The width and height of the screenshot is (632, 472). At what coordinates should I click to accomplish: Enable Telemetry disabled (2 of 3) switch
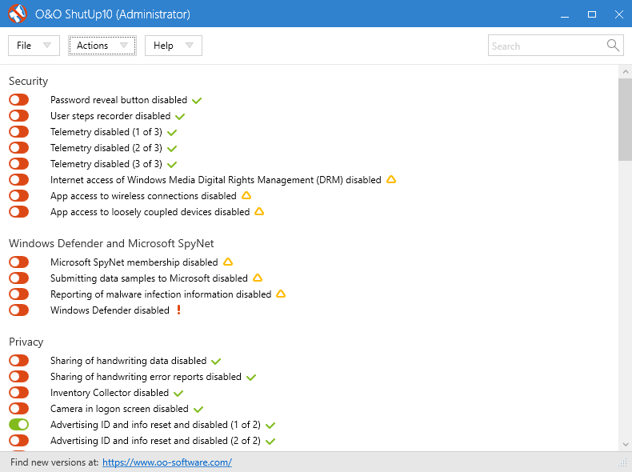19,147
